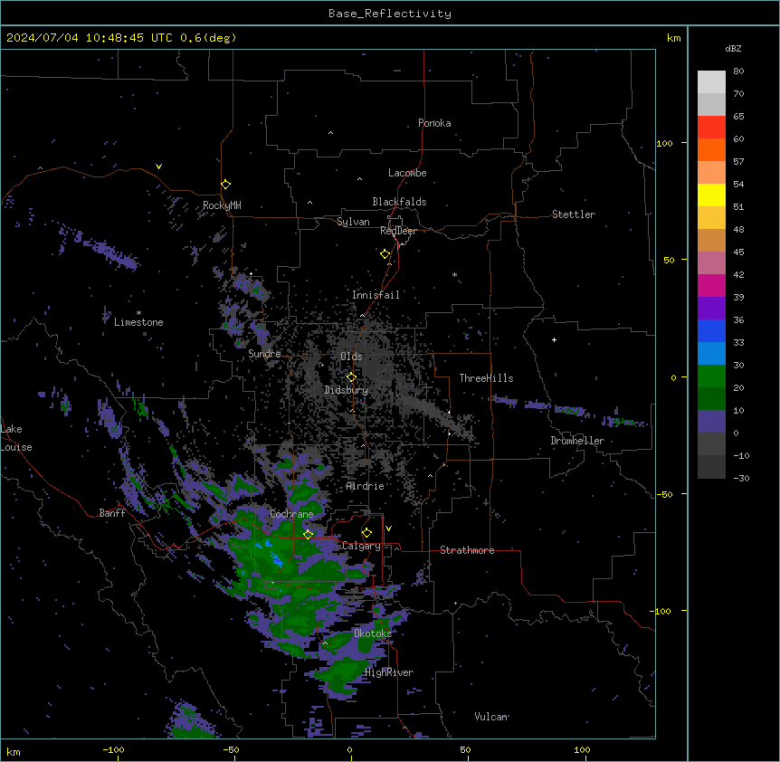Click the Olds label
This screenshot has width=780, height=762.
click(x=351, y=357)
